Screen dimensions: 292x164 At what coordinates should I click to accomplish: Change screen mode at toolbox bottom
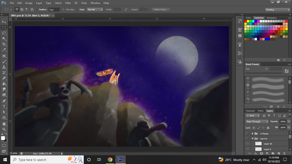4,151
